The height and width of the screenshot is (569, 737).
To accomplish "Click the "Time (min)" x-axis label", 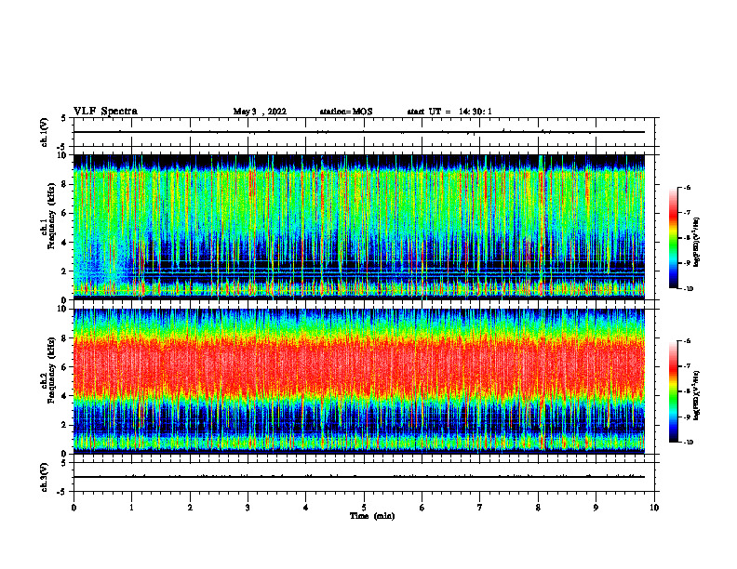I will point(372,516).
